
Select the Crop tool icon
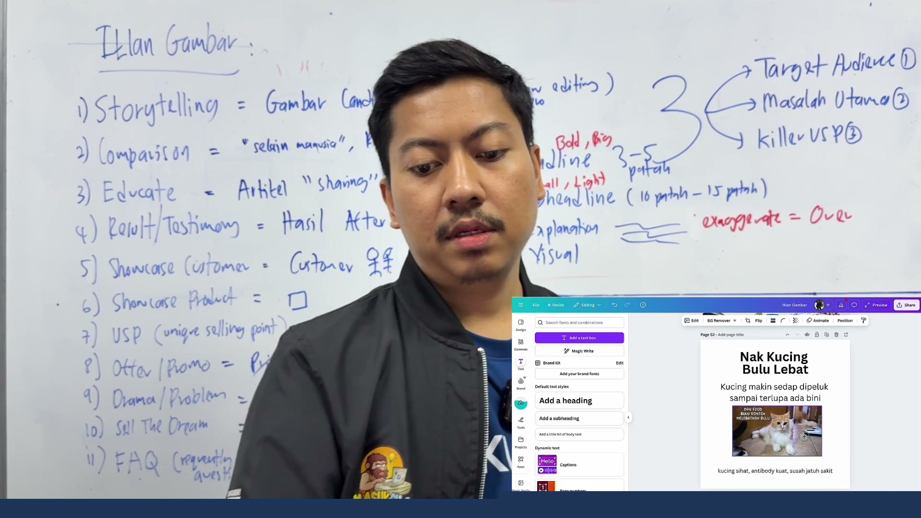coord(747,321)
